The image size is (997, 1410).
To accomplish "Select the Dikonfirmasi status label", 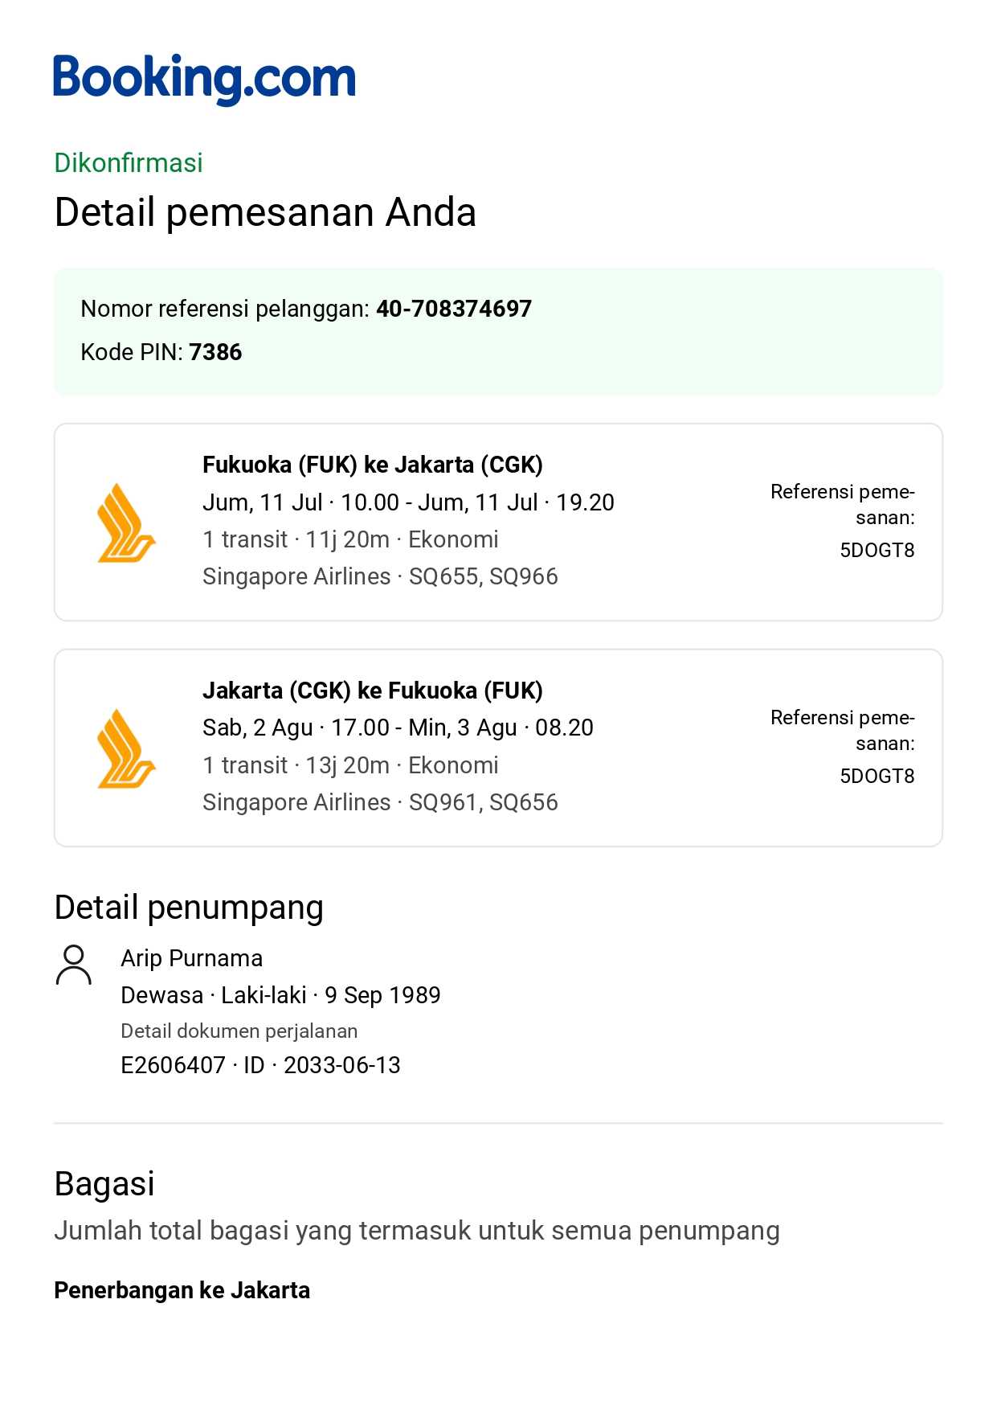I will click(x=129, y=163).
